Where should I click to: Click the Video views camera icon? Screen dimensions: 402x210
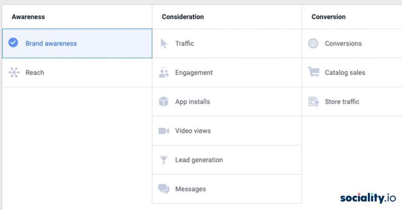coord(164,131)
